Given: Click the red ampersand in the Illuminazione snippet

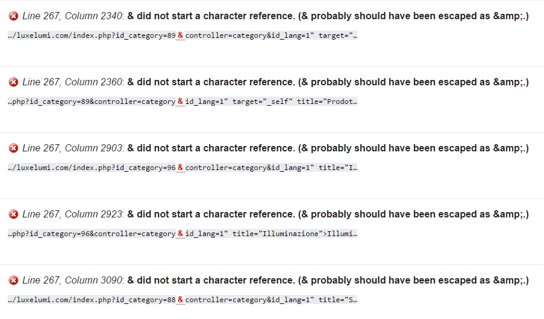Looking at the screenshot, I should point(180,234).
